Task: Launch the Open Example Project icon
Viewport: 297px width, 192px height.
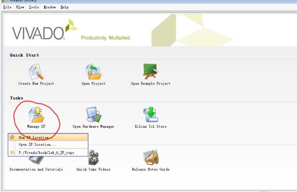Action: point(150,71)
